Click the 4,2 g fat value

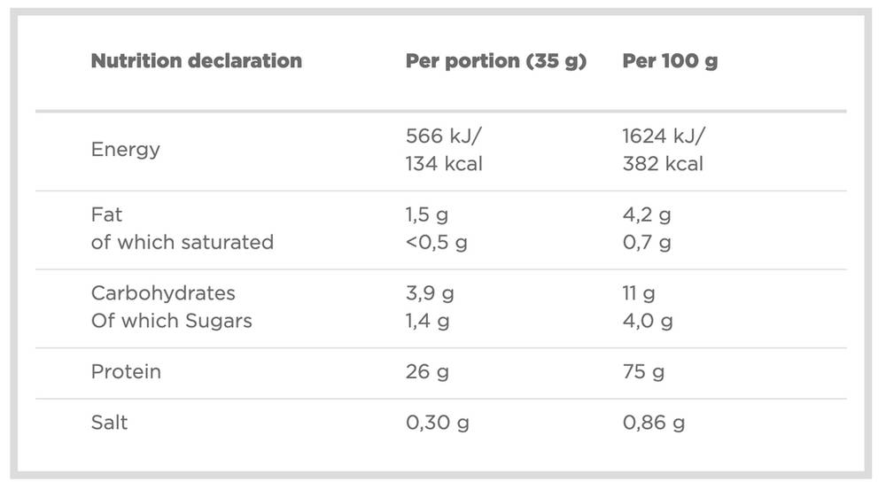tap(647, 215)
